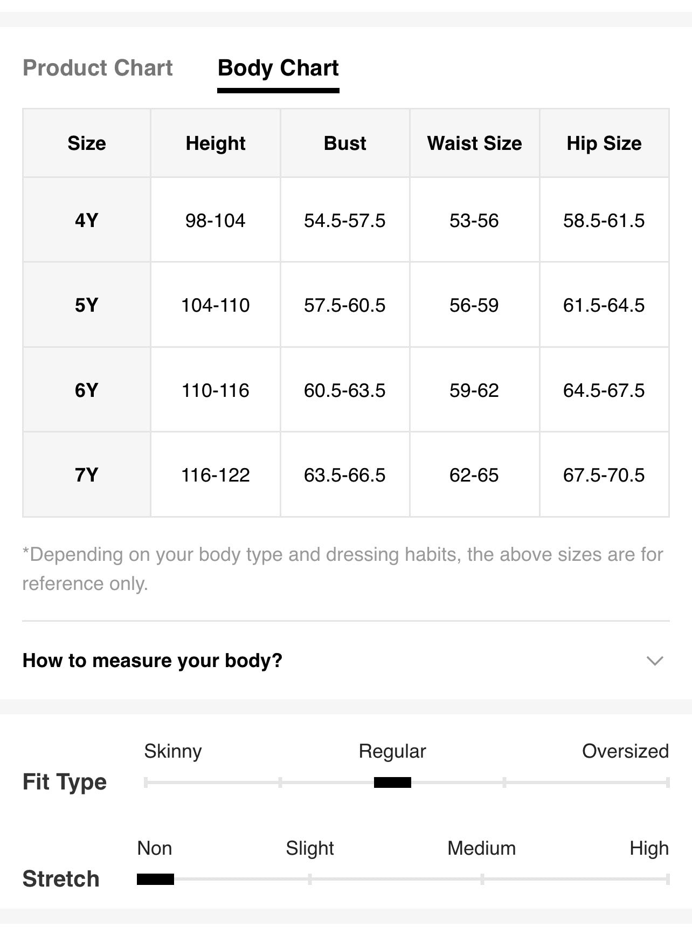The image size is (692, 934).
Task: Click the 7Y hip size cell 67.5-70.5
Action: (604, 475)
